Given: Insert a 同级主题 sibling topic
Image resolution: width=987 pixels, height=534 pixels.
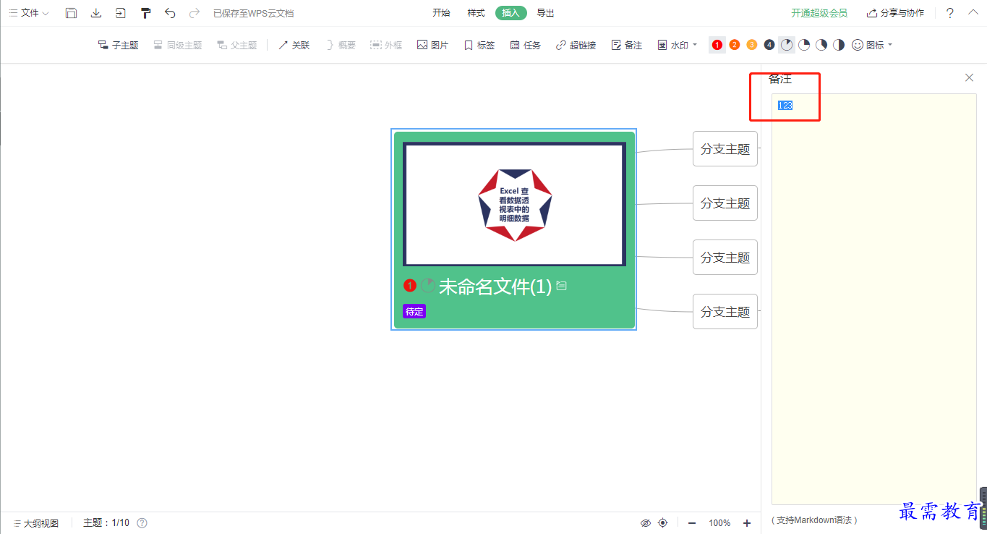Looking at the screenshot, I should 178,45.
